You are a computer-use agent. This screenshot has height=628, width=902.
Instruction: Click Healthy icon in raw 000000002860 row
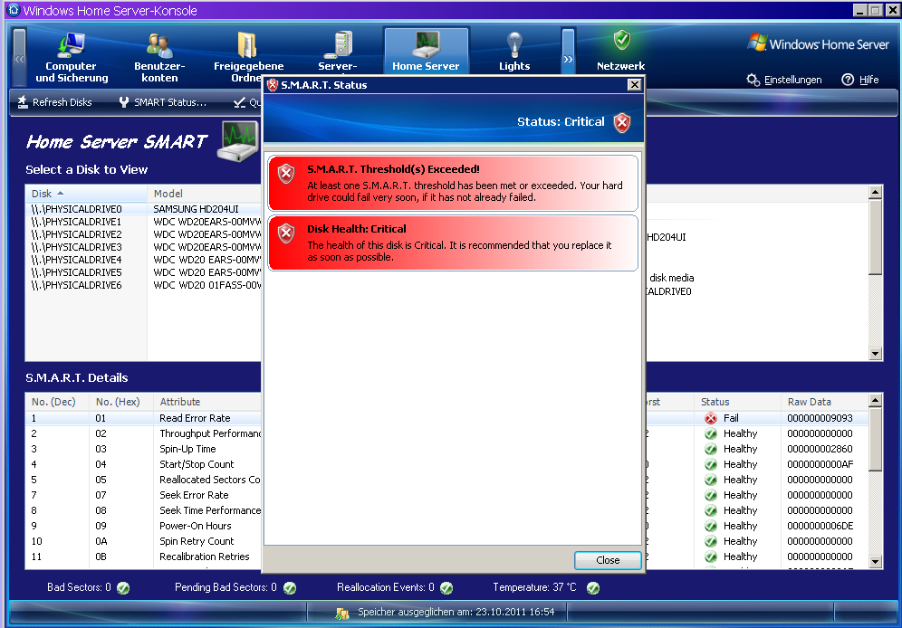coord(711,449)
